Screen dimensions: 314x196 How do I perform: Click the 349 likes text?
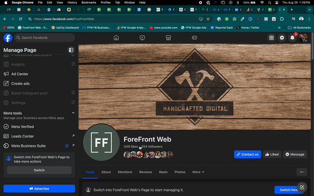[130, 146]
